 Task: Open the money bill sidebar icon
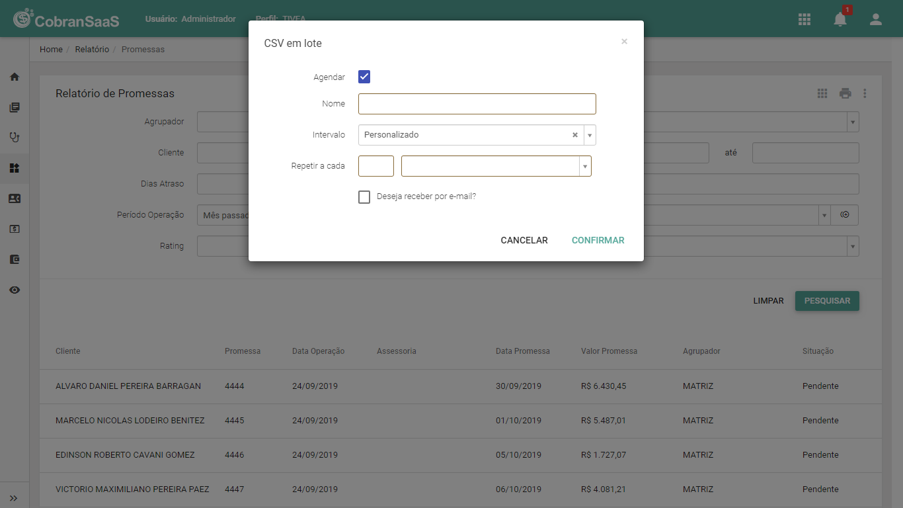tap(15, 229)
